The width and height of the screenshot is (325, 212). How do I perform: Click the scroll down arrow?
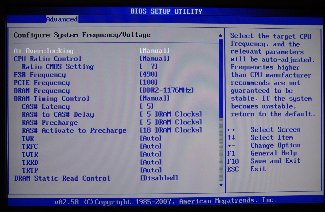(x=221, y=185)
